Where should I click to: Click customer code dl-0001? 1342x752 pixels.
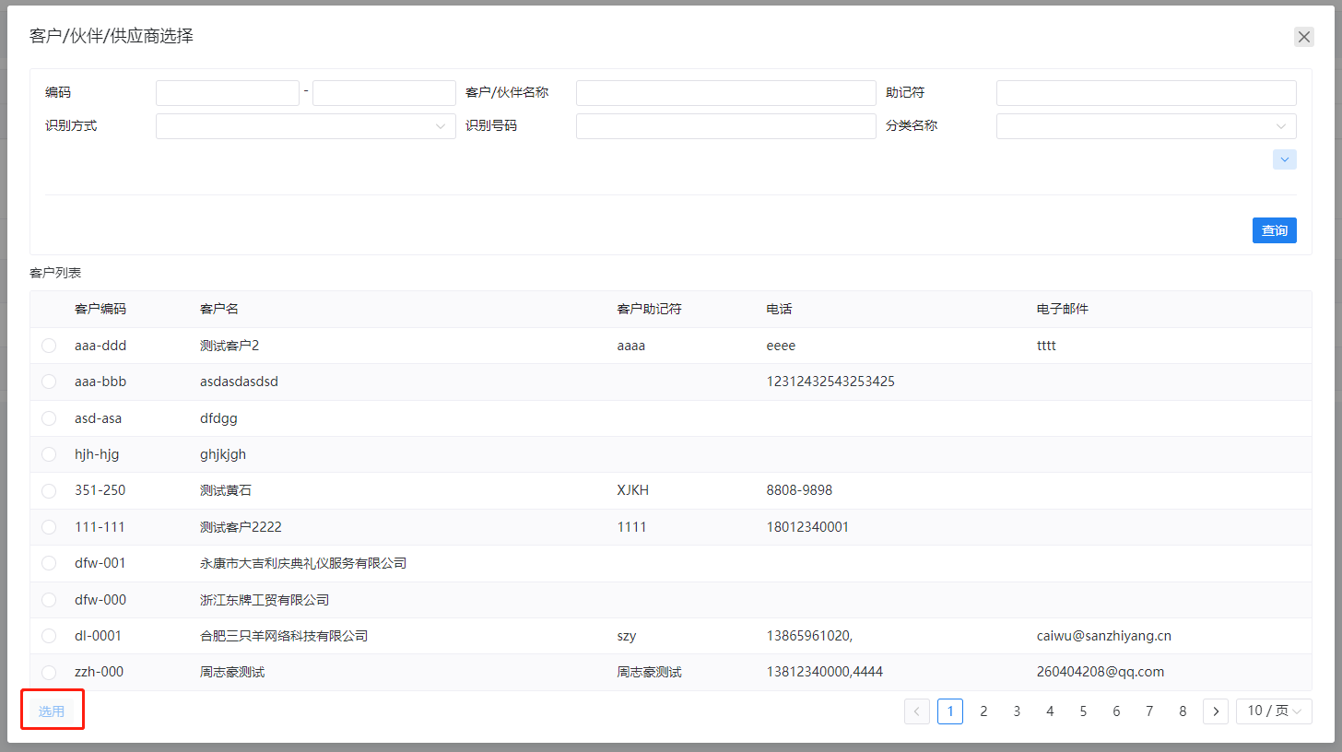(98, 636)
